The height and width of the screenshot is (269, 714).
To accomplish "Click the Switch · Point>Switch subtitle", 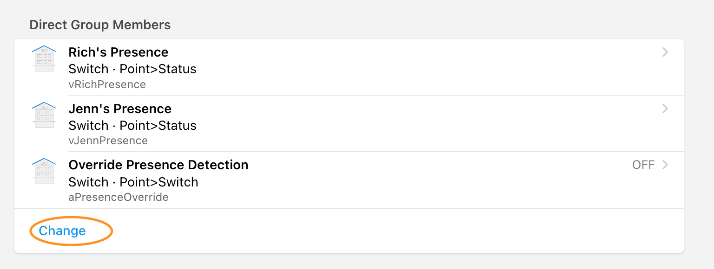I will 133,182.
